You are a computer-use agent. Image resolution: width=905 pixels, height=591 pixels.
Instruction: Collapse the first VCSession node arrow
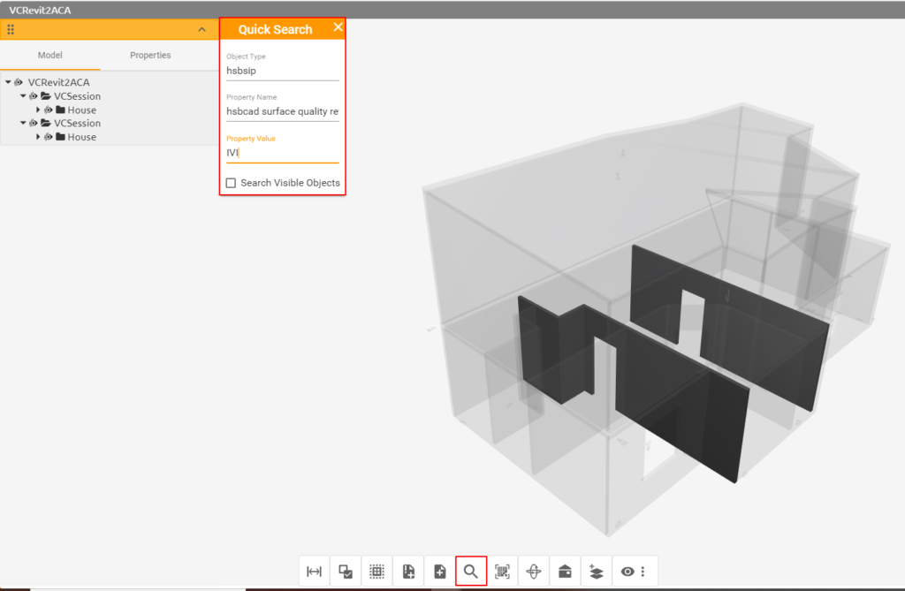point(23,95)
